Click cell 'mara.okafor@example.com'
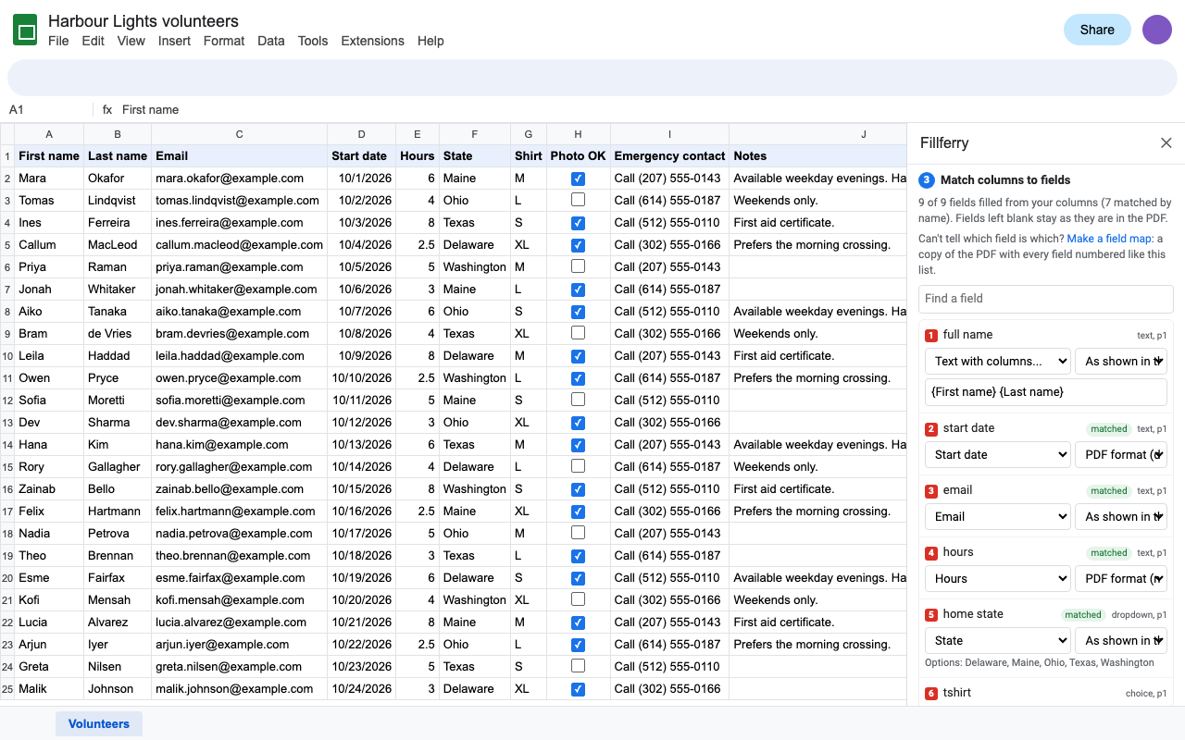 [239, 179]
